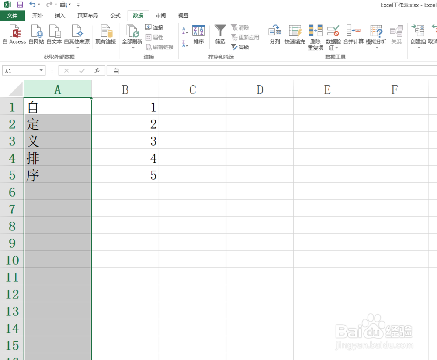Screen dimensions: 437x360
Task: Select row 10 header
Action: (12, 260)
